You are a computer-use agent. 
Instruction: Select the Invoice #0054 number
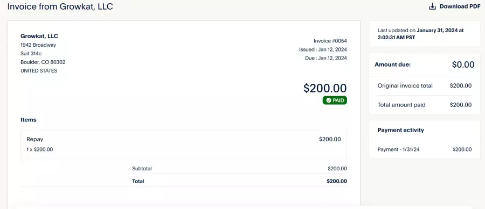[330, 41]
